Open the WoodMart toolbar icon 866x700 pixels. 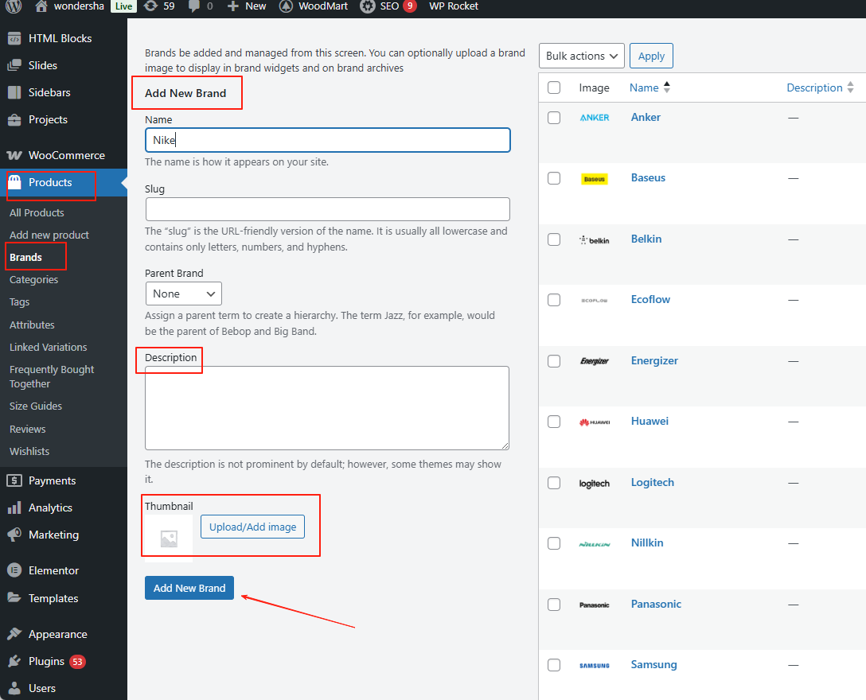tap(287, 6)
